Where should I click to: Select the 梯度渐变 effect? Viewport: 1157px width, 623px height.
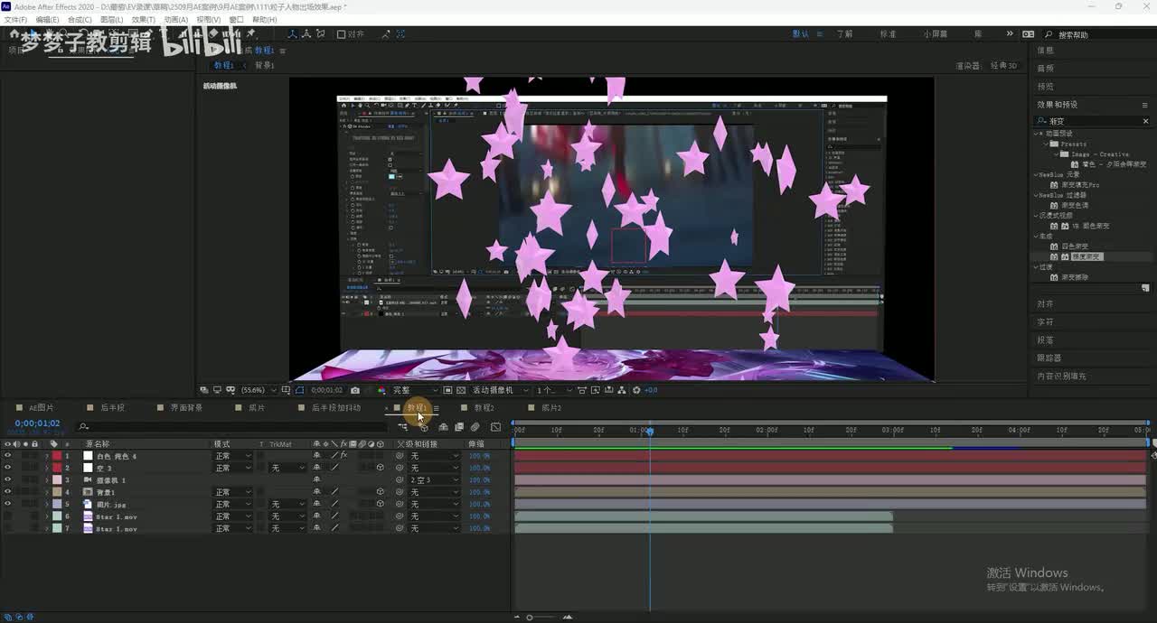(1087, 256)
